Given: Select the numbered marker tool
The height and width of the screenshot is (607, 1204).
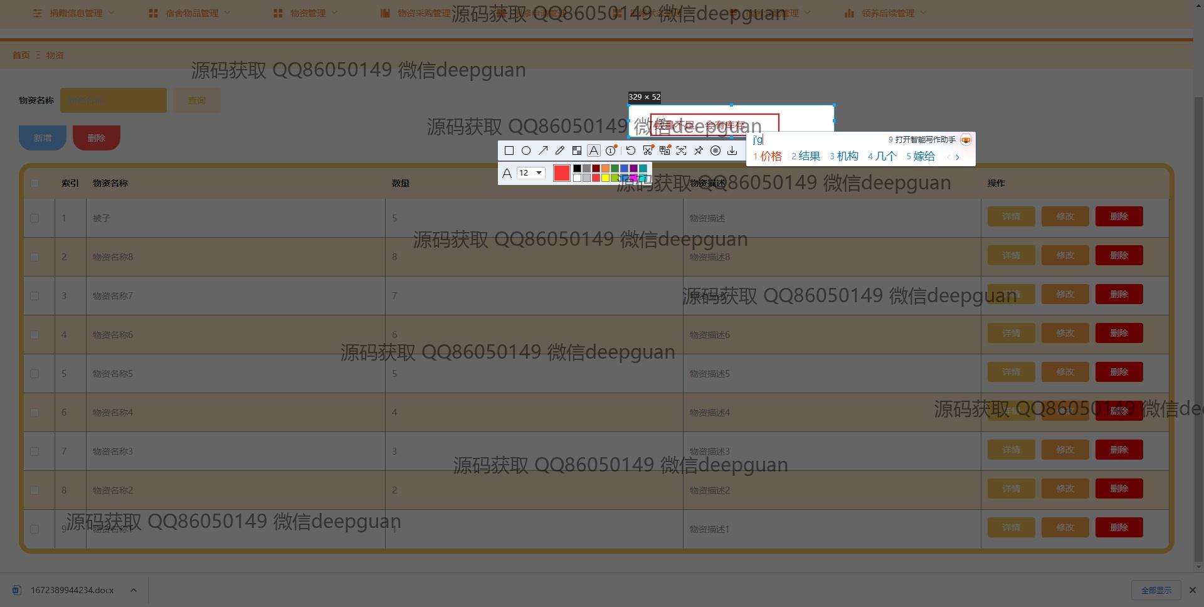Looking at the screenshot, I should click(x=611, y=150).
